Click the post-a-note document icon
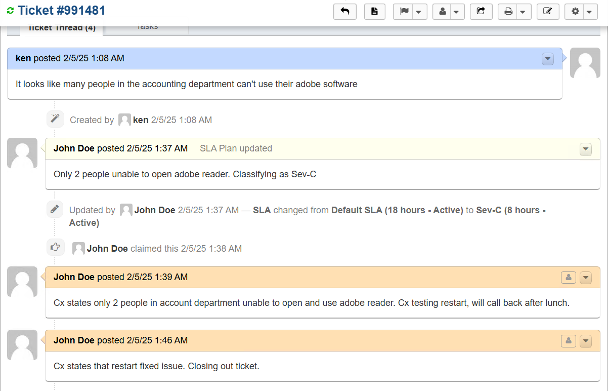Viewport: 608px width, 391px height. pyautogui.click(x=375, y=11)
